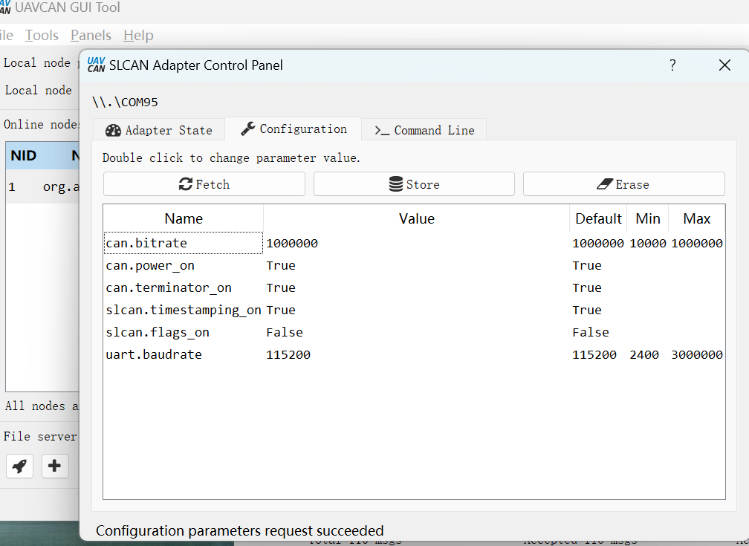Click the dialog help question mark
Screen dimensions: 749x546
pos(672,65)
